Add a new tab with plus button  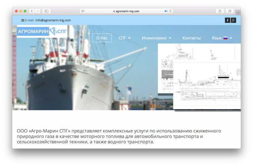coord(238,13)
